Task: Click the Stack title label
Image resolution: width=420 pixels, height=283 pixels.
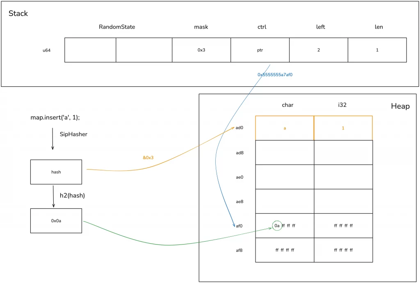Action: (x=18, y=14)
